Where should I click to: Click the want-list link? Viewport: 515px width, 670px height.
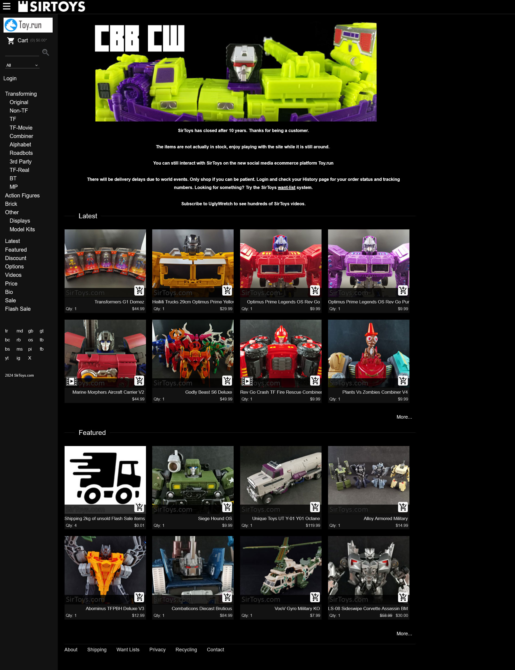tap(286, 187)
